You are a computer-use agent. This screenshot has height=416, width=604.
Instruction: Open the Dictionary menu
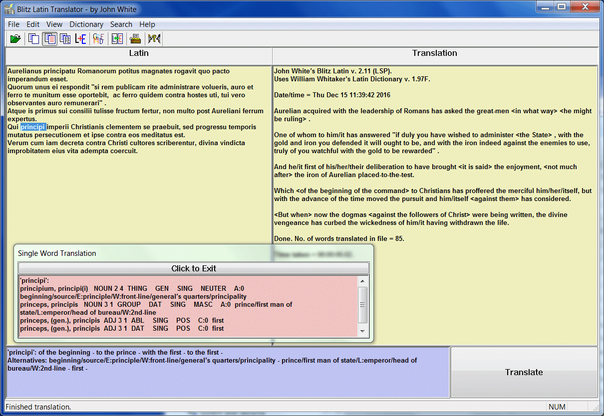86,24
